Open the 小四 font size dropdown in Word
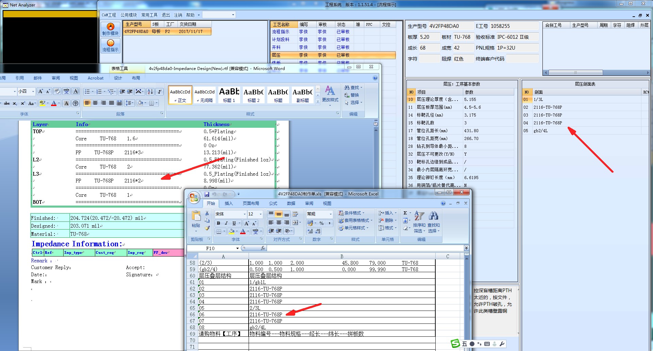 pos(33,91)
